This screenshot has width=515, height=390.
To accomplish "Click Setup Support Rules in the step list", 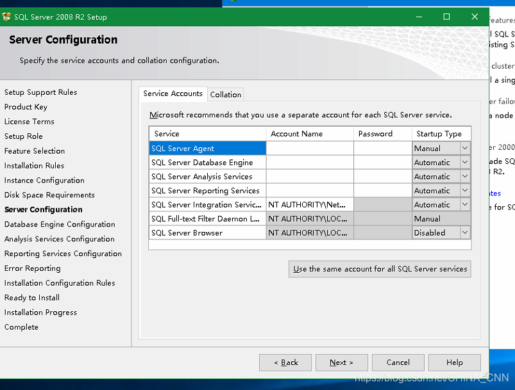I will [x=41, y=92].
